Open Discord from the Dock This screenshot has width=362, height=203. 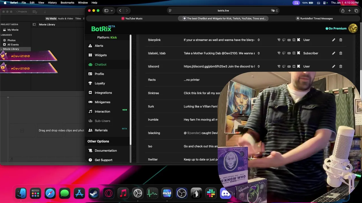coord(225,193)
